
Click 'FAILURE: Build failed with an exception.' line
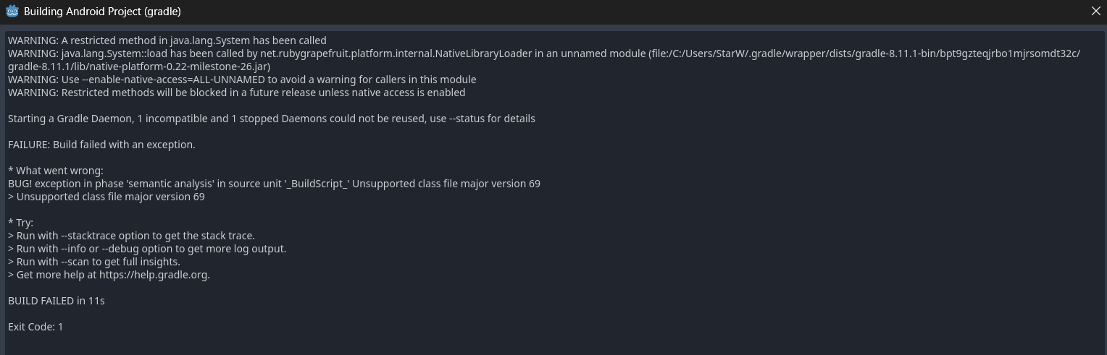101,145
